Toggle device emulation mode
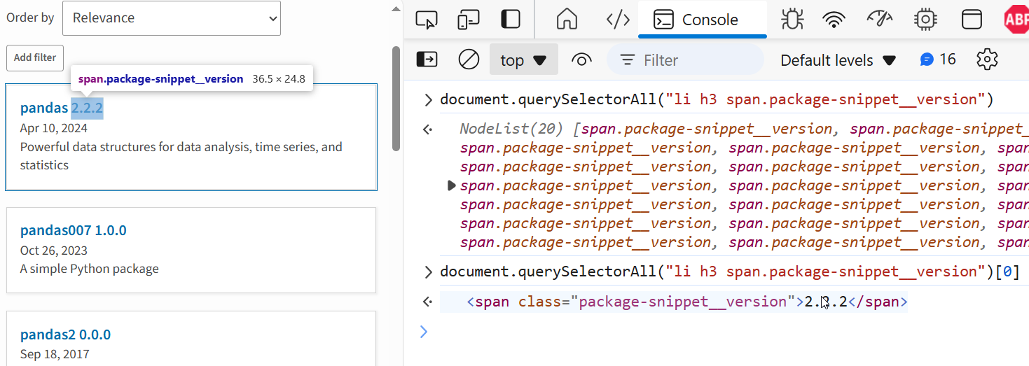This screenshot has width=1029, height=366. (468, 20)
